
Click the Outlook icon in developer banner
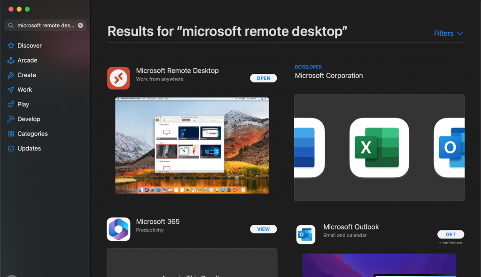(450, 148)
